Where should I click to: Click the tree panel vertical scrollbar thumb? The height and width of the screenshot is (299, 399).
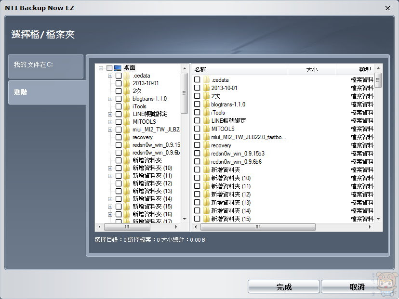point(185,93)
